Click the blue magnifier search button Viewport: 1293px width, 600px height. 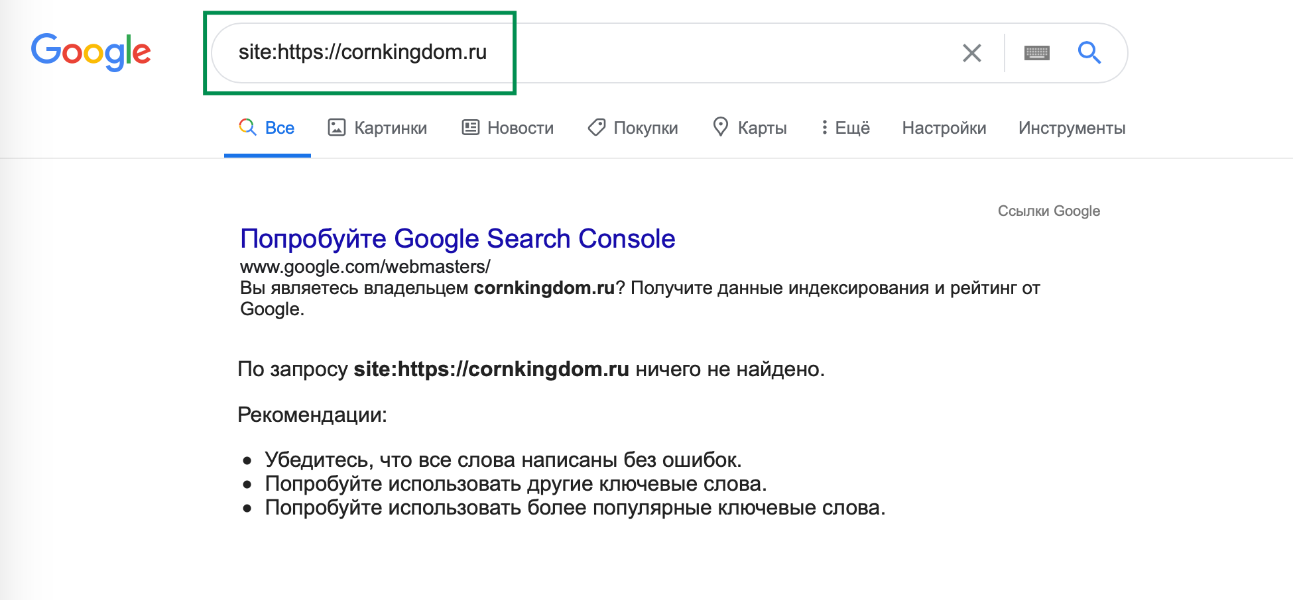tap(1089, 52)
